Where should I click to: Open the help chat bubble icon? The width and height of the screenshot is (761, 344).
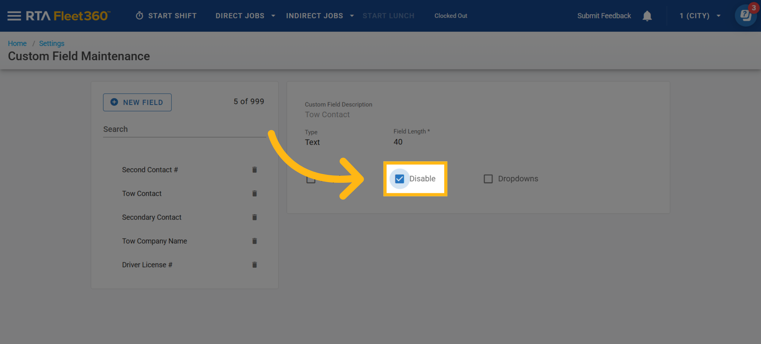745,16
